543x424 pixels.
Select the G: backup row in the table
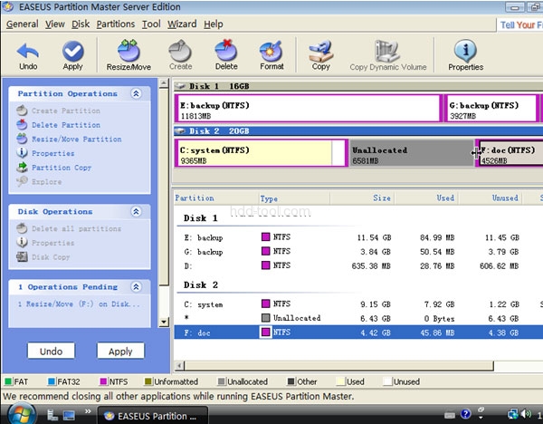click(x=358, y=252)
